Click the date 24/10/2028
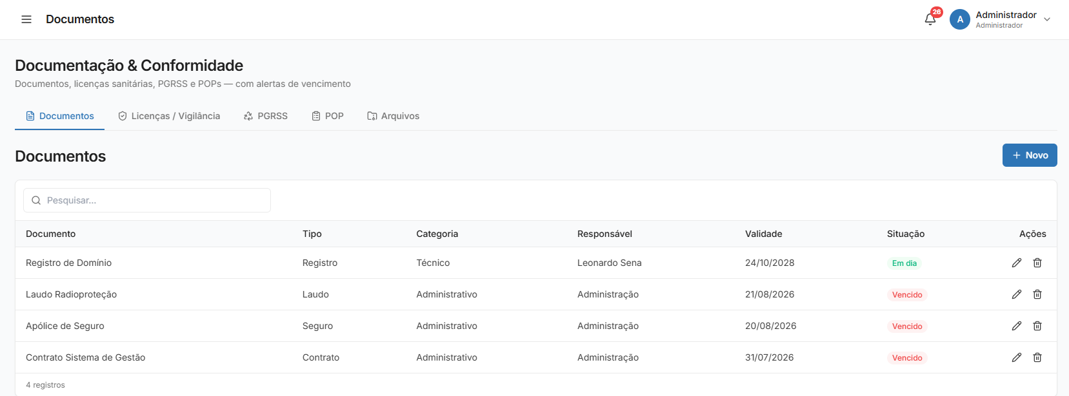 (x=770, y=263)
